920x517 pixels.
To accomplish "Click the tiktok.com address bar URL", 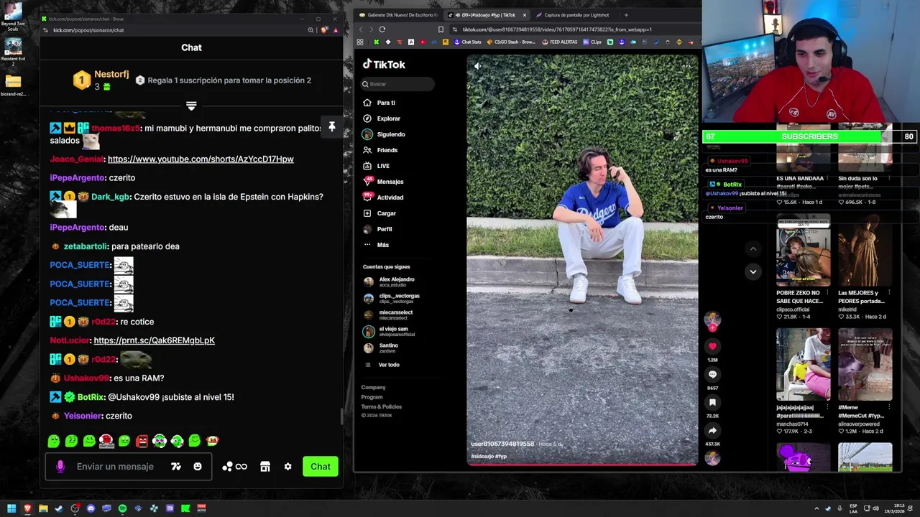I will (x=557, y=29).
